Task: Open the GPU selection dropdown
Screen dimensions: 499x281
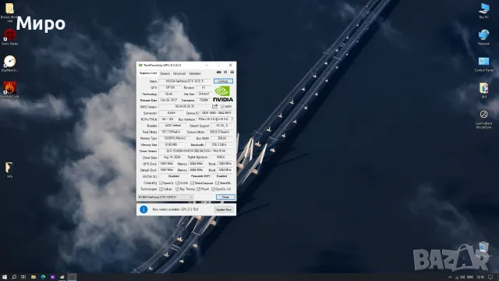Action: click(165, 197)
